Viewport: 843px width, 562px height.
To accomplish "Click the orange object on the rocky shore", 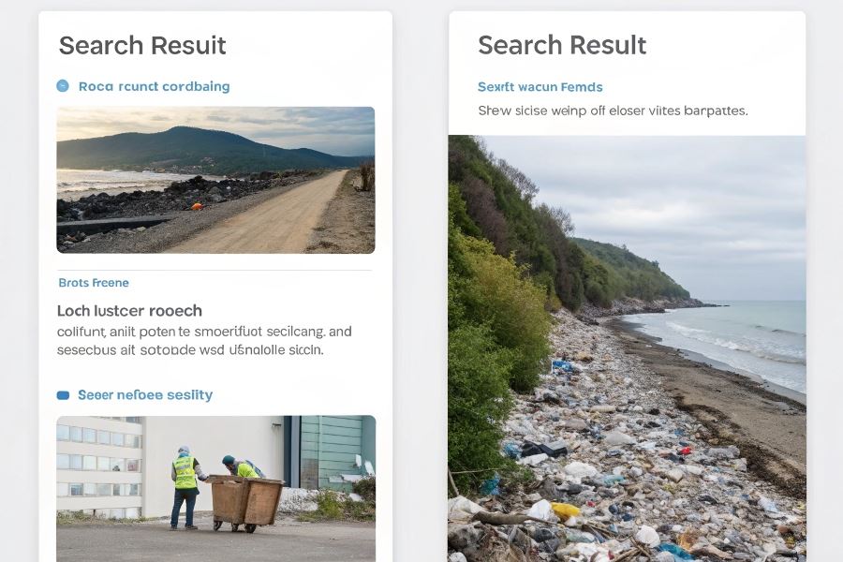I will [x=197, y=206].
